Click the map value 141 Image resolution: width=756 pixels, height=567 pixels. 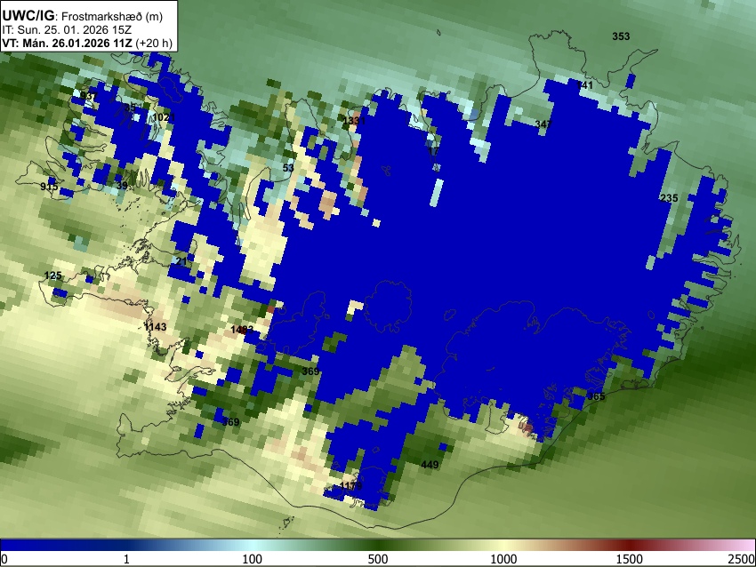pos(585,84)
